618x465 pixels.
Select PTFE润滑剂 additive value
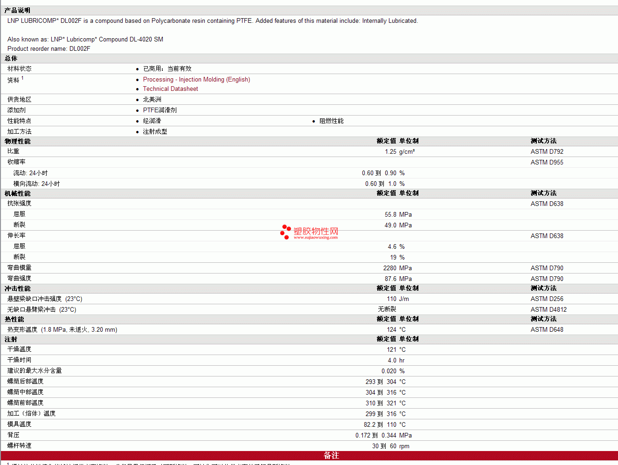[x=160, y=110]
